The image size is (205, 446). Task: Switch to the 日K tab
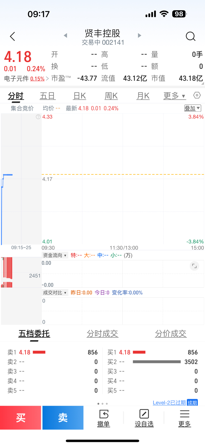click(x=80, y=96)
